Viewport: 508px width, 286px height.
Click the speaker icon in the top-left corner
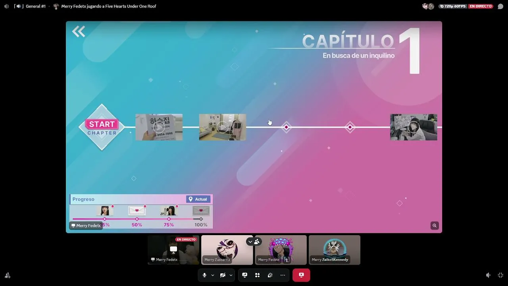tap(6, 6)
